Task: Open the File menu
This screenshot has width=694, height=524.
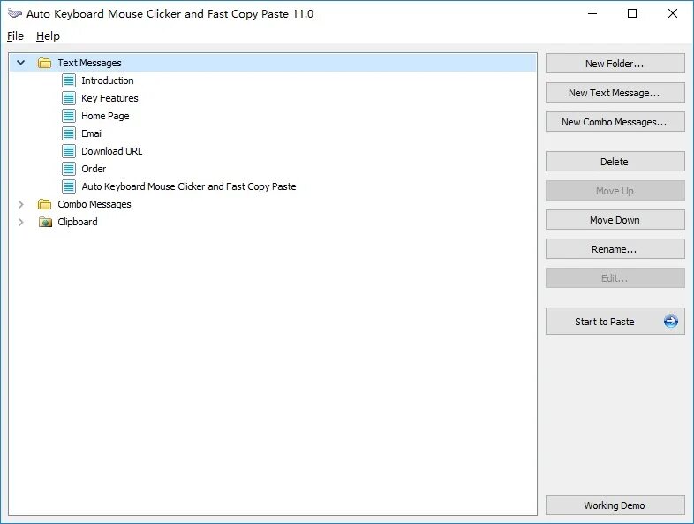Action: [x=16, y=36]
